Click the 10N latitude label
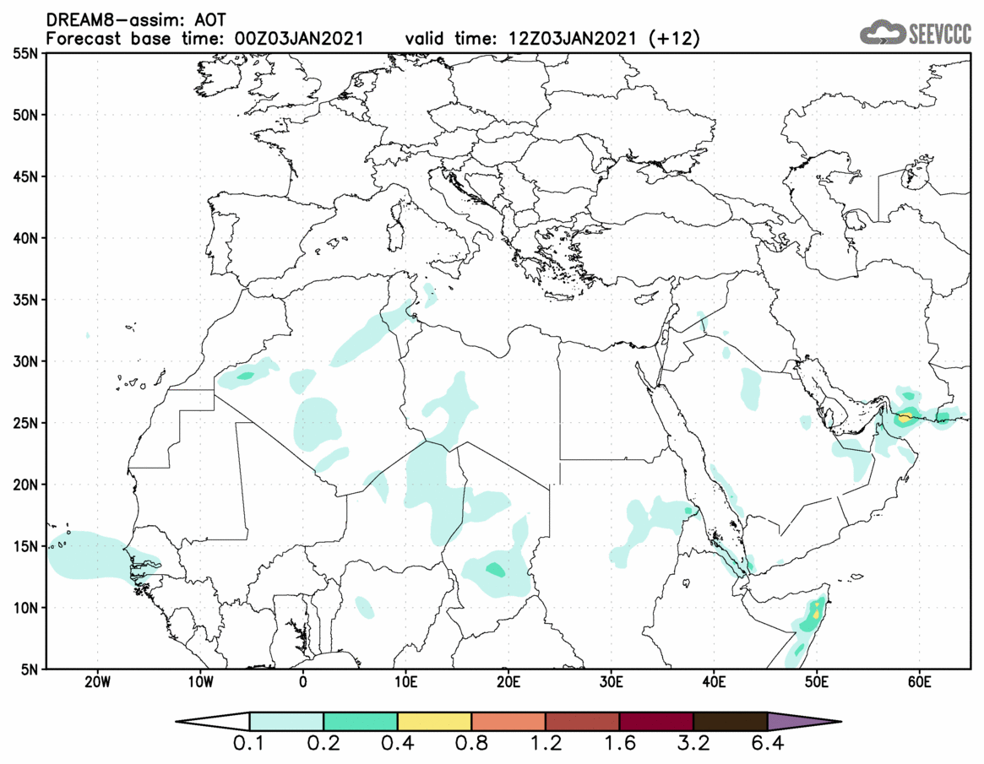The image size is (984, 764). (25, 608)
